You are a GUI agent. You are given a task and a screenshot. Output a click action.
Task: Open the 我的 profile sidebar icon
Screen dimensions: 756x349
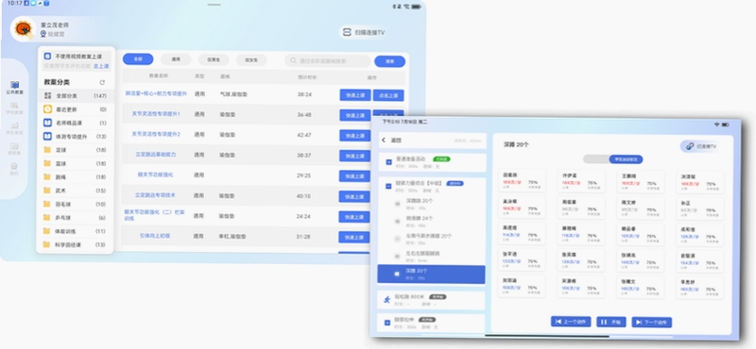pos(14,169)
